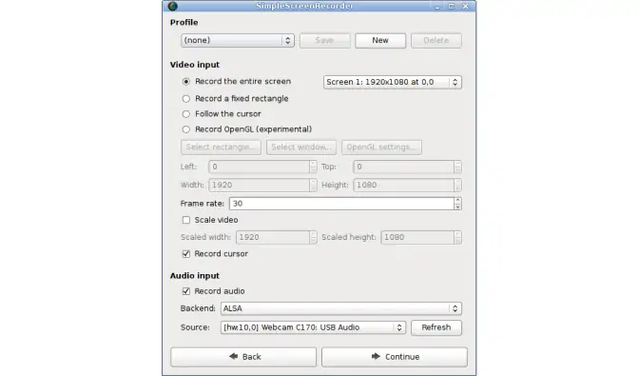This screenshot has height=376, width=639.
Task: Select Record the entire screen option
Action: tap(185, 82)
